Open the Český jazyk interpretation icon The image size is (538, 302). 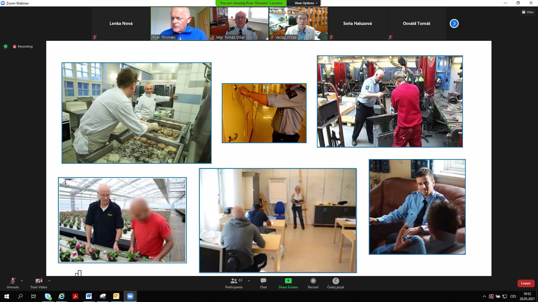pyautogui.click(x=335, y=281)
